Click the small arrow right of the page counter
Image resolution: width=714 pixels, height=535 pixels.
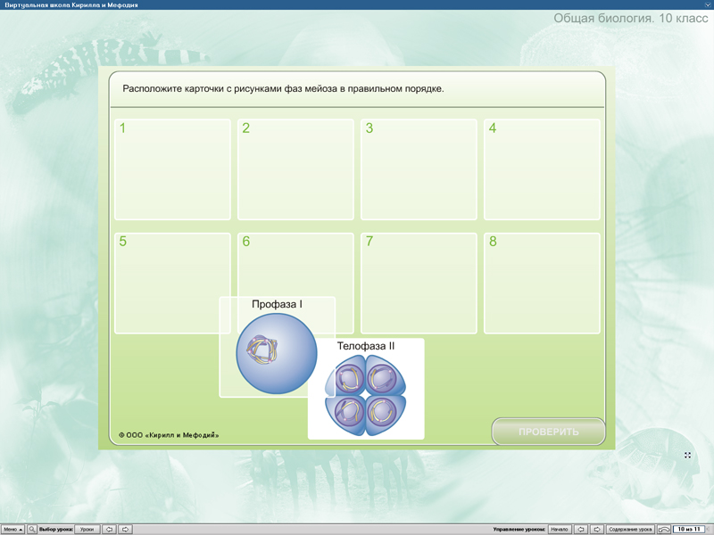tap(708, 530)
